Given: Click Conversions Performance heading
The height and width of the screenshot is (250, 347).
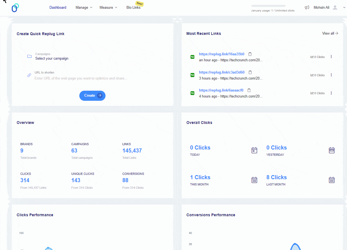Looking at the screenshot, I should tap(211, 215).
